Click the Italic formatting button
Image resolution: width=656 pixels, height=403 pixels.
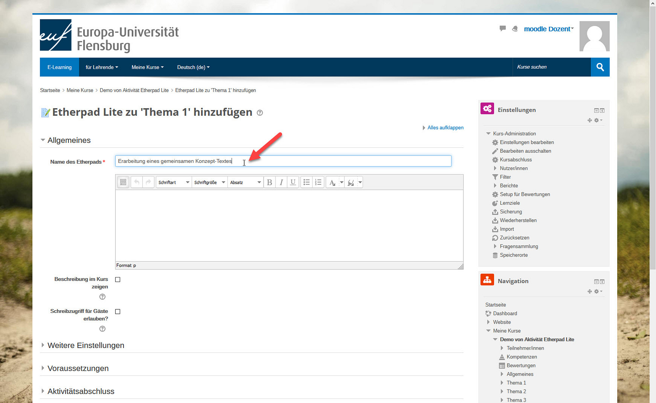[x=281, y=182]
